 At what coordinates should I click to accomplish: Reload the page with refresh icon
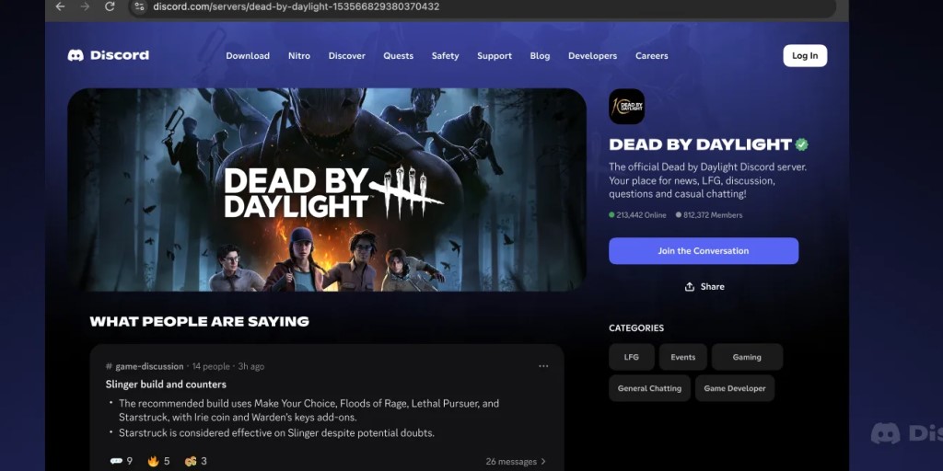tap(110, 6)
